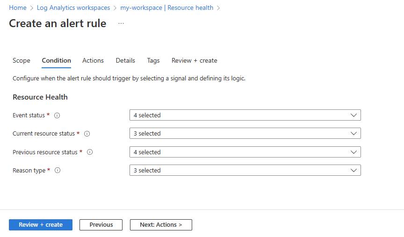Open the Reason type dropdown
404x237 pixels.
click(x=245, y=171)
